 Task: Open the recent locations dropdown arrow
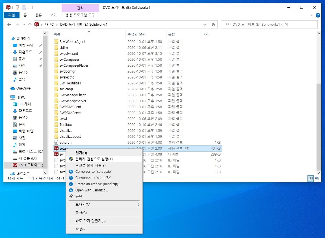coord(24,25)
